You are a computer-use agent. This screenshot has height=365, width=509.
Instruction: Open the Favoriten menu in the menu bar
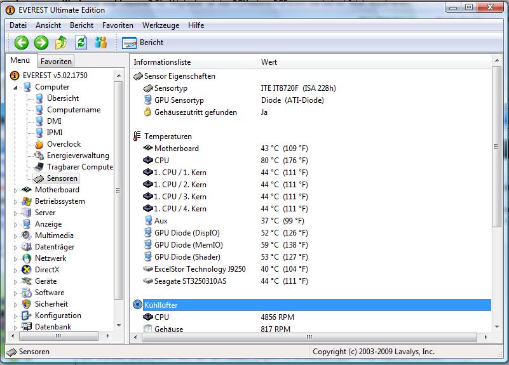118,25
